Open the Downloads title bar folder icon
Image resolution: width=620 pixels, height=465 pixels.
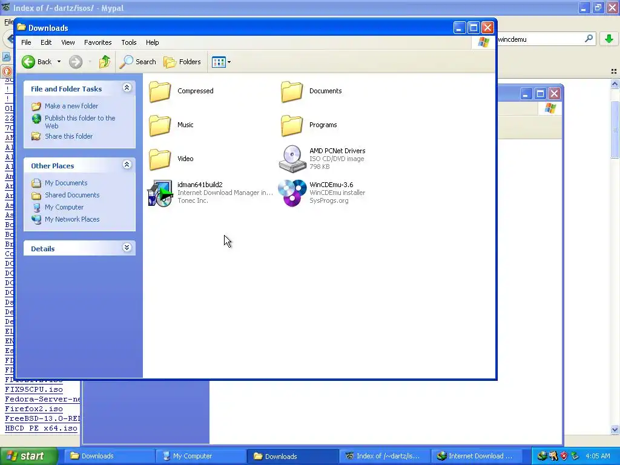coord(21,27)
